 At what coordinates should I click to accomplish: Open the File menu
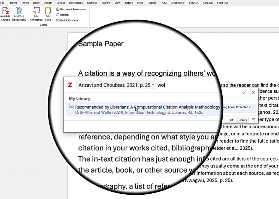point(2,3)
